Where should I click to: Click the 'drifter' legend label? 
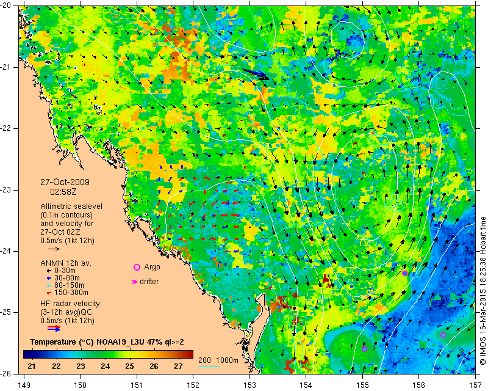(x=149, y=282)
